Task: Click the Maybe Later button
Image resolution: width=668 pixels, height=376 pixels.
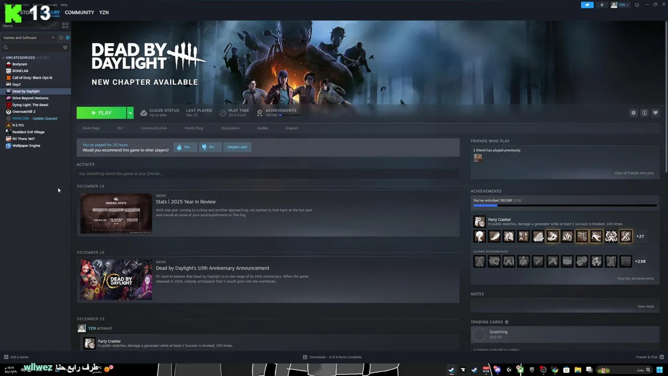Action: (237, 147)
